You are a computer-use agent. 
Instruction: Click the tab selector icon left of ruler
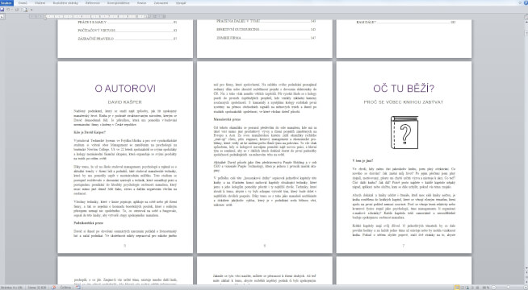tap(2, 16)
